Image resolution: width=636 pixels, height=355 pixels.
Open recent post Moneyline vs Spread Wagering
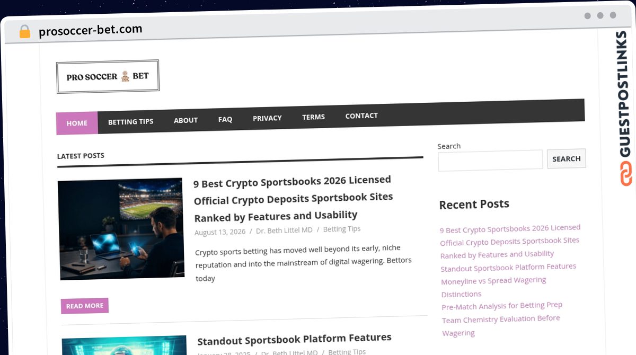(x=493, y=287)
